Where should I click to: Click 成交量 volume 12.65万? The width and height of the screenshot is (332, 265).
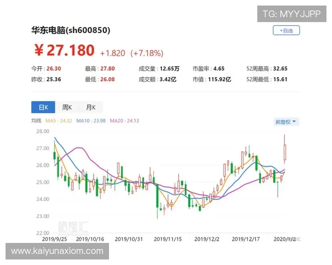tap(169, 68)
